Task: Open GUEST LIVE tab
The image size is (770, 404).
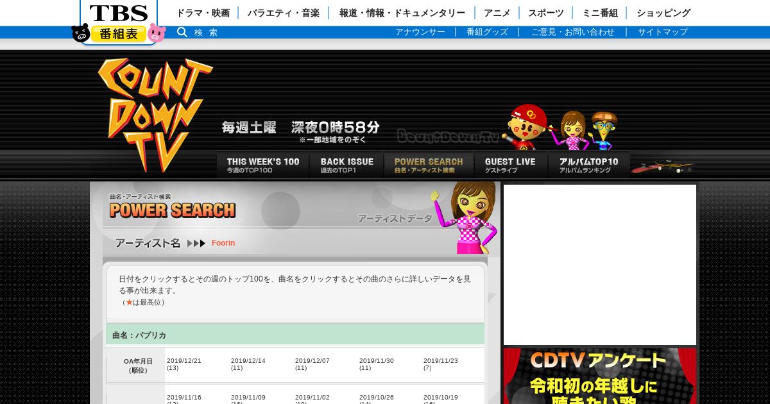Action: tap(511, 165)
